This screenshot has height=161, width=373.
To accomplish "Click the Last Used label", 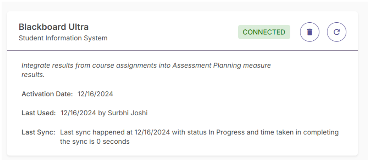I will [38, 113].
